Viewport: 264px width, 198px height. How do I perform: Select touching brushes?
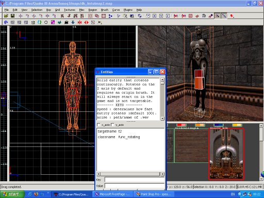(69, 16)
